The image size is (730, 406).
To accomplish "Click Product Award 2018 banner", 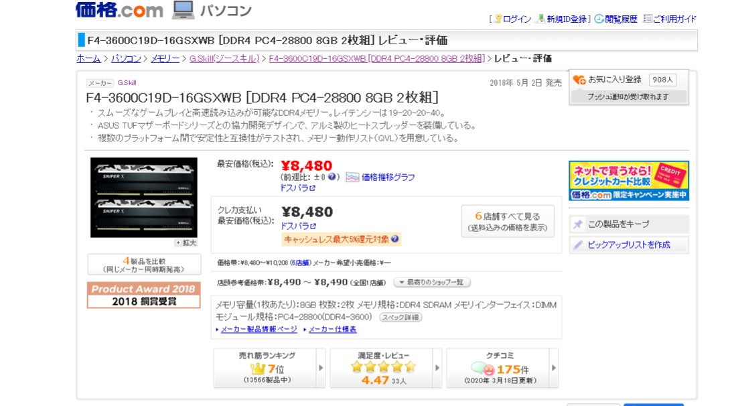I will point(144,295).
